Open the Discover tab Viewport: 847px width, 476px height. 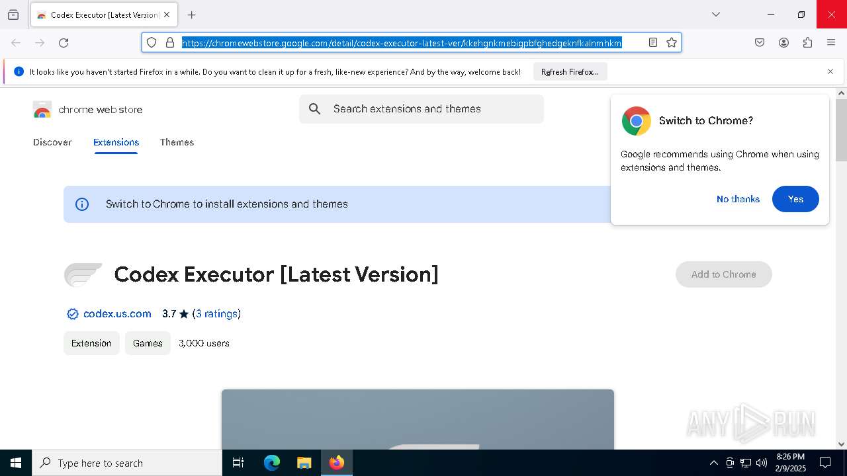[52, 142]
